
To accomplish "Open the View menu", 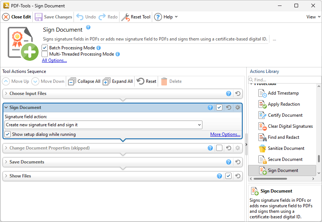I will point(313,17).
